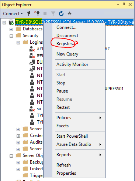Click the Databases folder icon
Screen dimensions: 135x181
click(18, 29)
